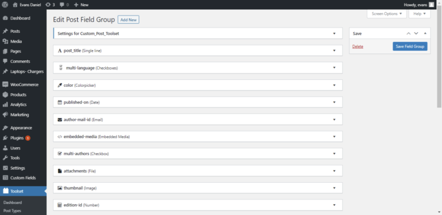The width and height of the screenshot is (442, 215).
Task: Click the checkbox icon of multi-authors field
Action: coord(59,154)
